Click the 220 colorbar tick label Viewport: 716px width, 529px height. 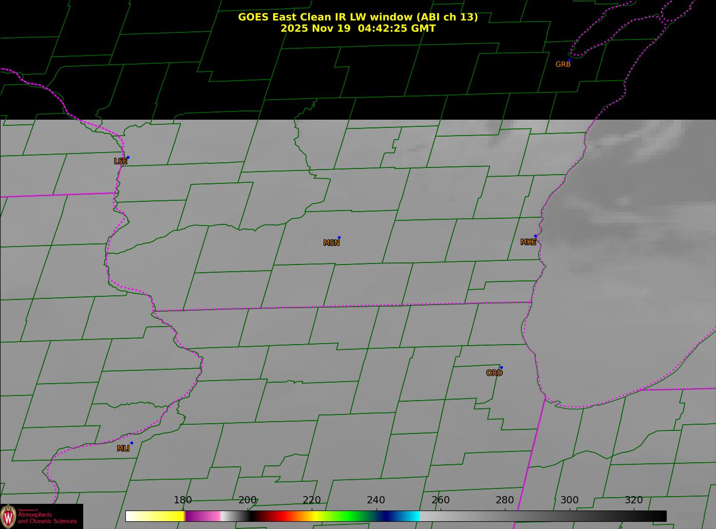[x=312, y=500]
